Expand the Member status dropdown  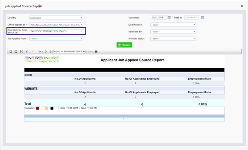(x=173, y=39)
